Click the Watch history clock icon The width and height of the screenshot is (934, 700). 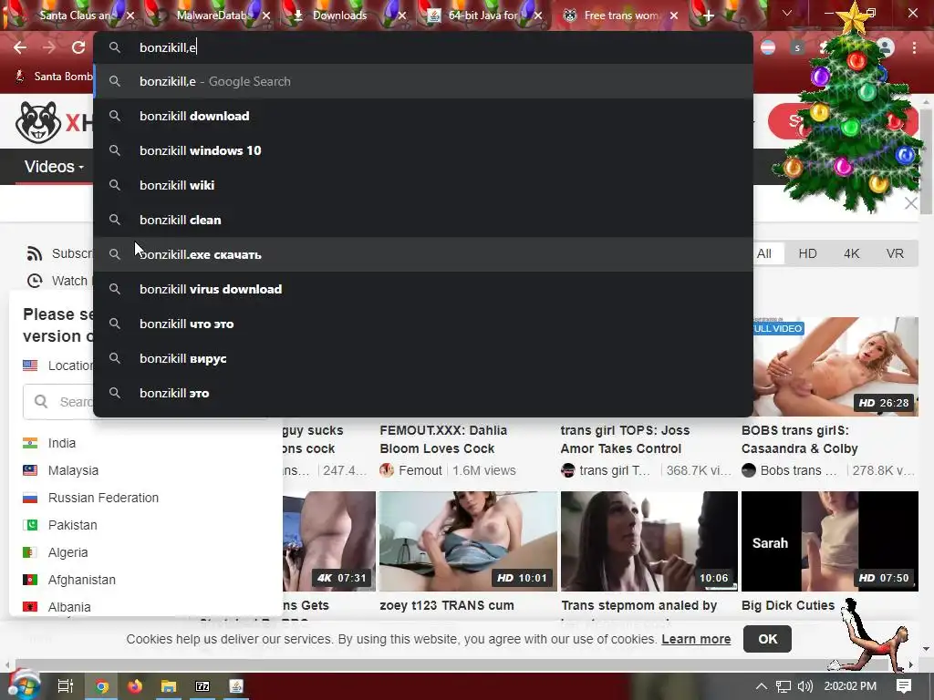click(35, 281)
